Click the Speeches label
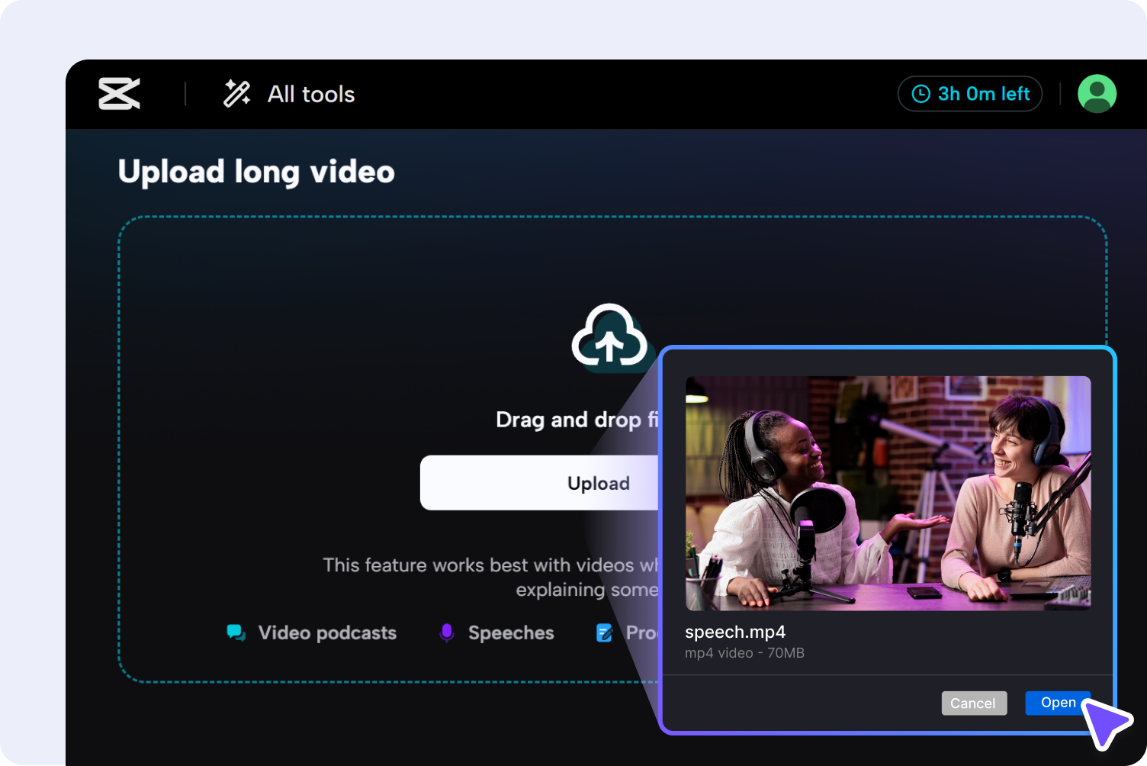 tap(510, 632)
